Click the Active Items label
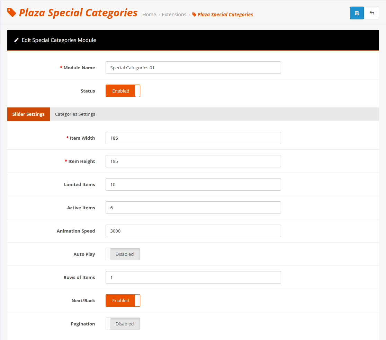386x340 pixels. pos(81,208)
